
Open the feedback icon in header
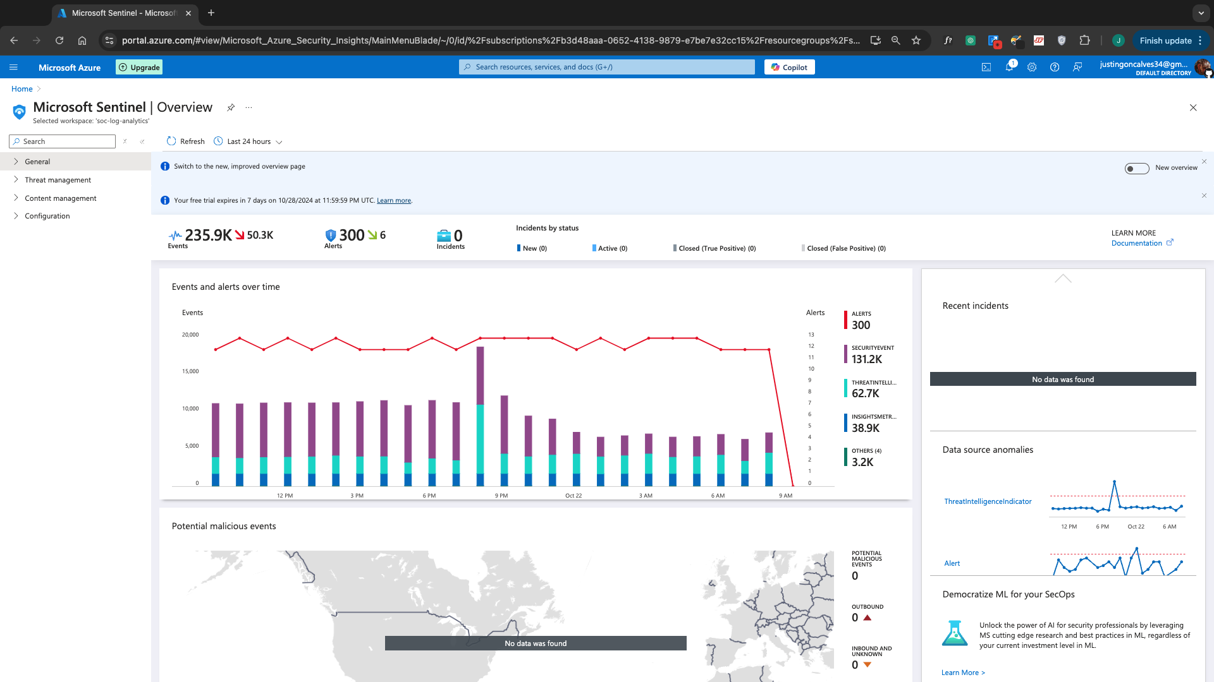point(1077,67)
